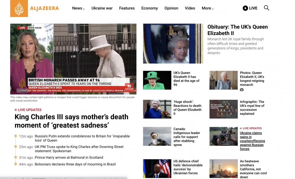Click the seizure warning caption under video
This screenshot has width=295, height=179.
pyautogui.click(x=73, y=99)
